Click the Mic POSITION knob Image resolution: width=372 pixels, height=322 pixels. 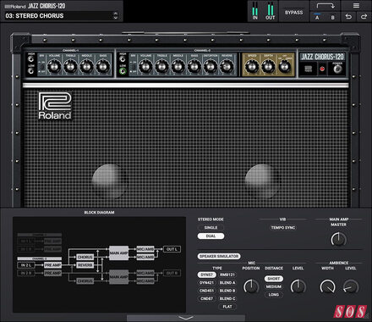point(251,286)
